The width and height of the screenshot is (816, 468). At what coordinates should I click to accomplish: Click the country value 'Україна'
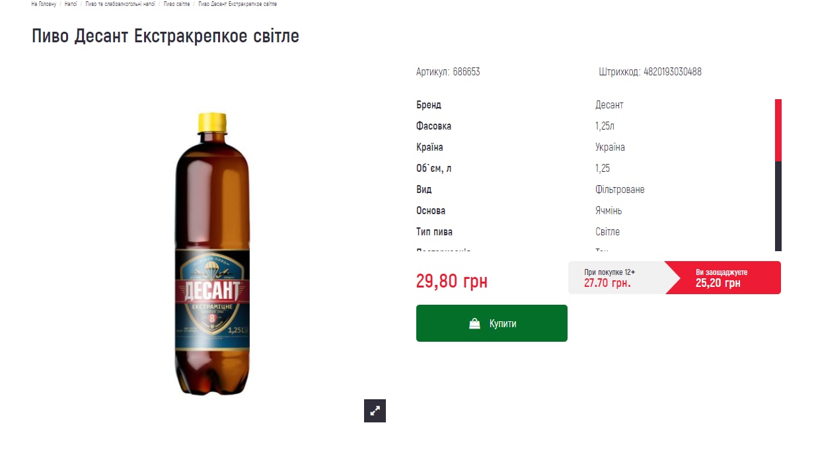[x=610, y=147]
